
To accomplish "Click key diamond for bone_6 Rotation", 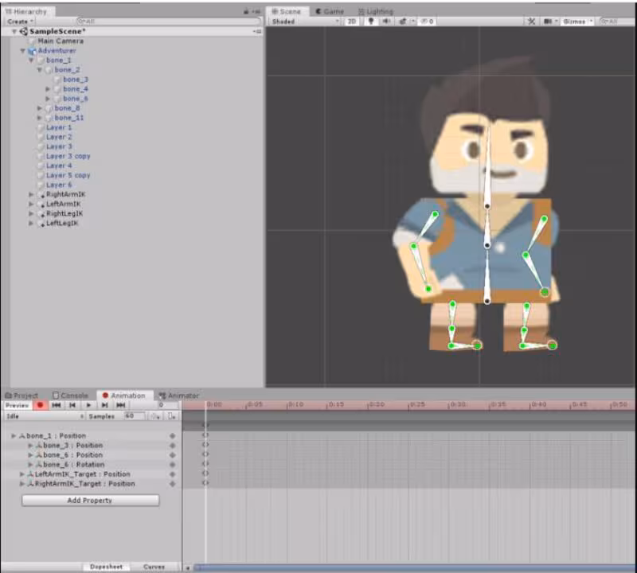I will [x=173, y=465].
